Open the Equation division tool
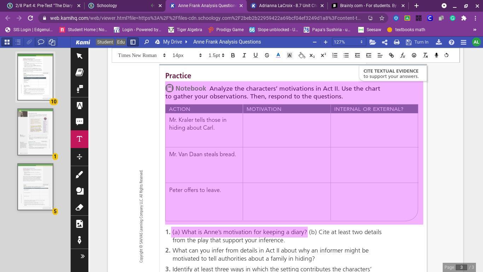This screenshot has width=483, height=272. [80, 157]
